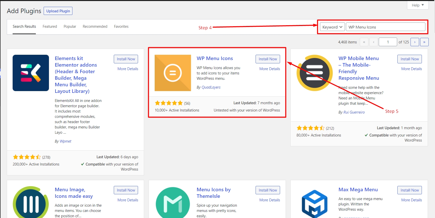Viewport: 435px width, 218px height.
Task: Open the Popular plugins tab
Action: pos(70,26)
